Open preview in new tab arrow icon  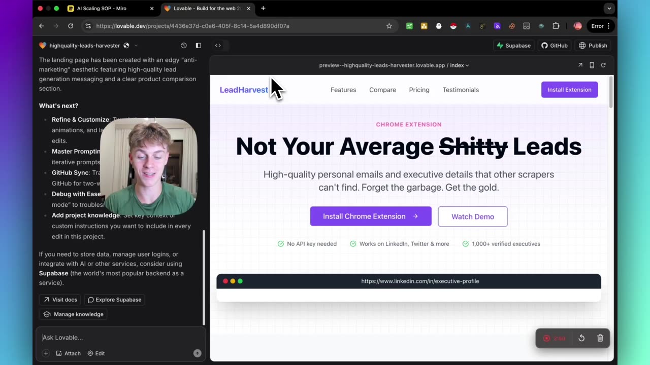point(580,65)
